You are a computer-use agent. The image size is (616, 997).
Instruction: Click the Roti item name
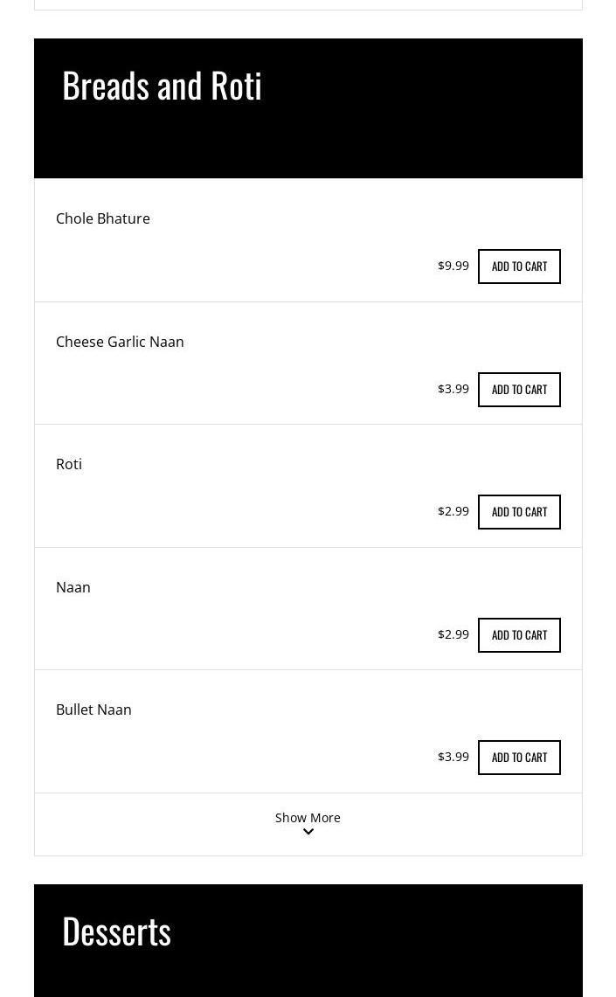pyautogui.click(x=69, y=464)
